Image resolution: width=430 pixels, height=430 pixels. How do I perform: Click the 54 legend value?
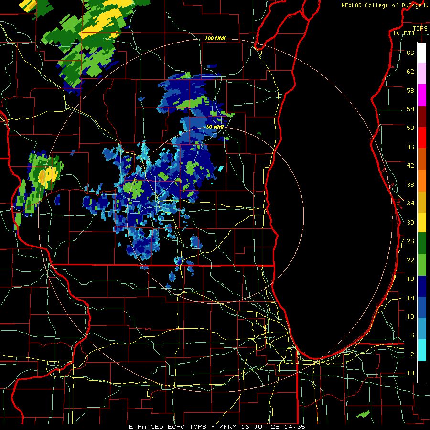coord(410,109)
